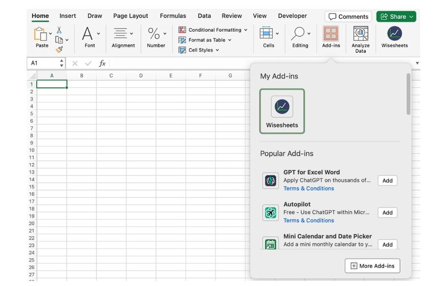The width and height of the screenshot is (447, 286).
Task: Open Autopilot Terms & Conditions link
Action: coord(309,220)
